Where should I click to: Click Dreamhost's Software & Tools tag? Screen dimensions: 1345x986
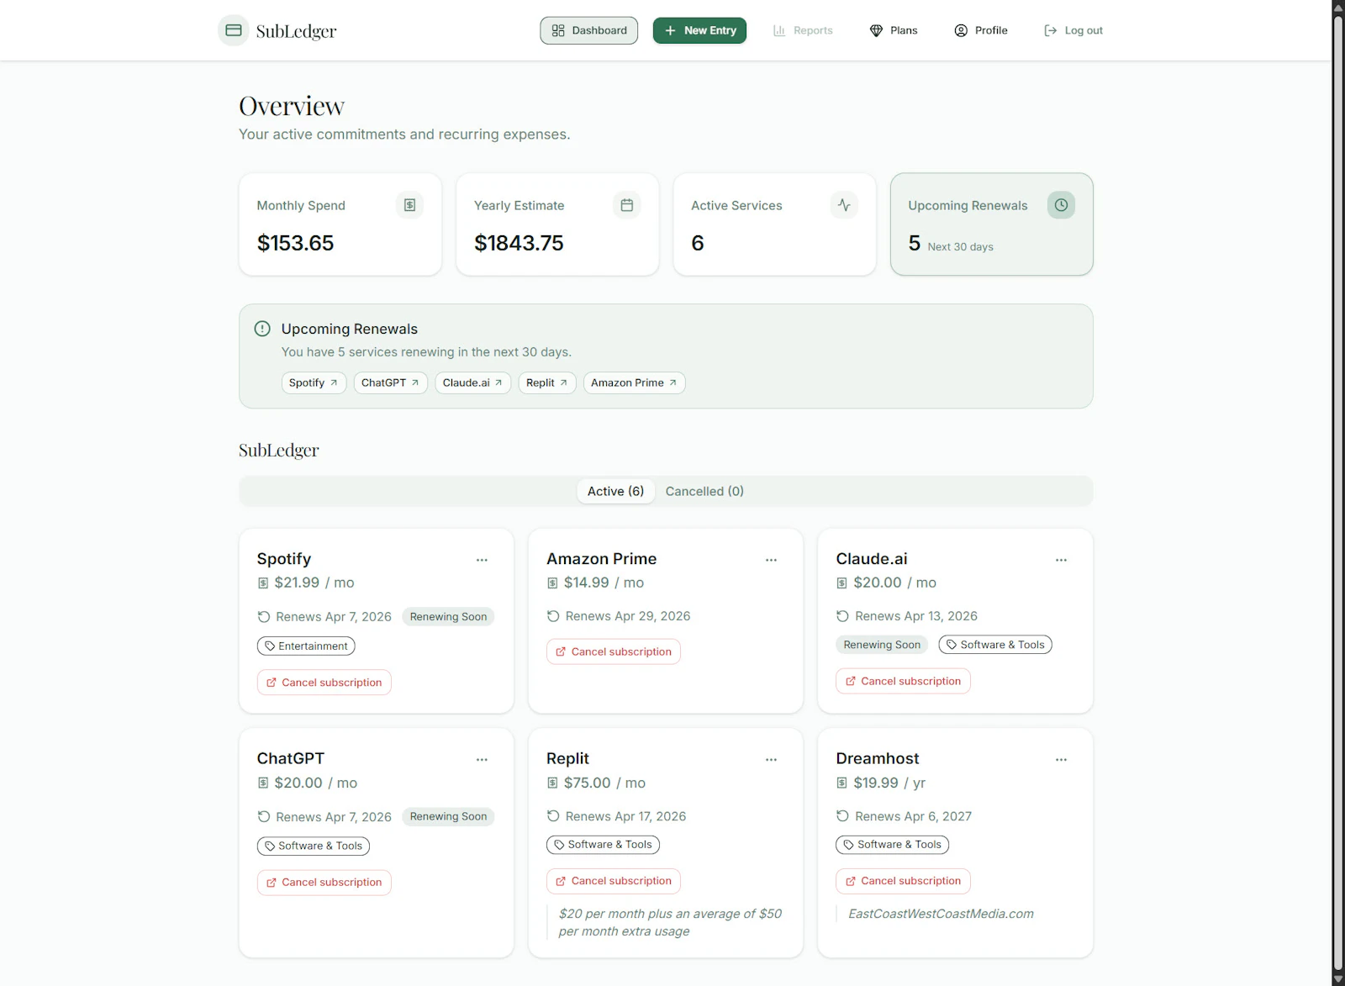(x=892, y=845)
